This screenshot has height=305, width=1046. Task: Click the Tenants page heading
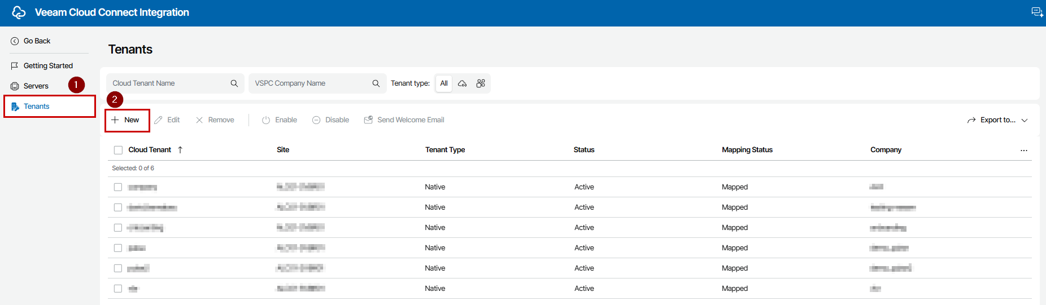[x=130, y=50]
